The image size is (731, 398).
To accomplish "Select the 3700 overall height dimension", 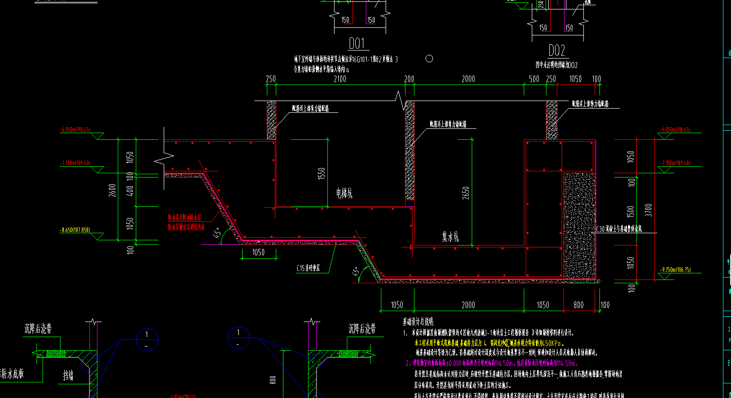I will pos(649,210).
